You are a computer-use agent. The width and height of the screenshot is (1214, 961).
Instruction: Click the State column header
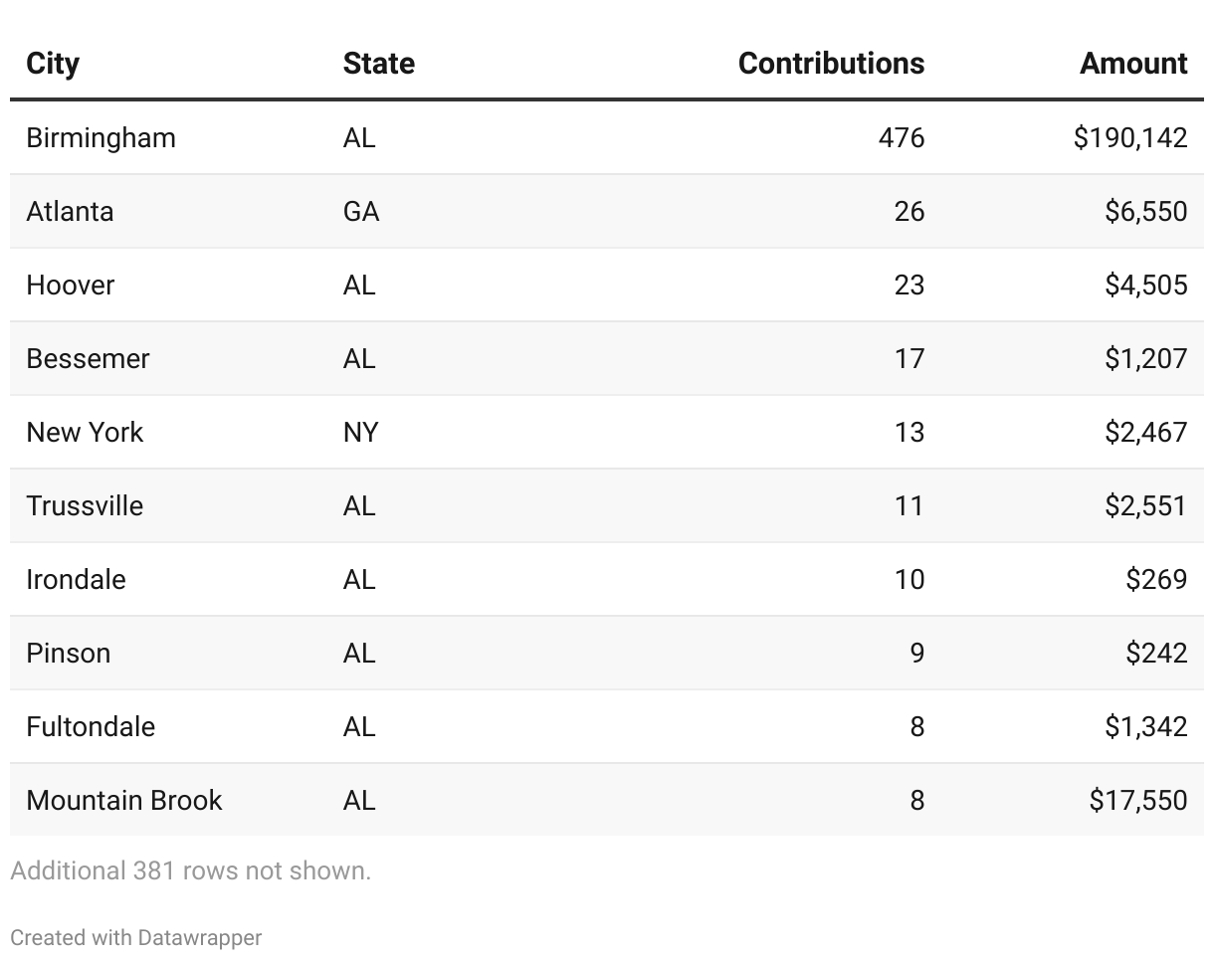(378, 64)
